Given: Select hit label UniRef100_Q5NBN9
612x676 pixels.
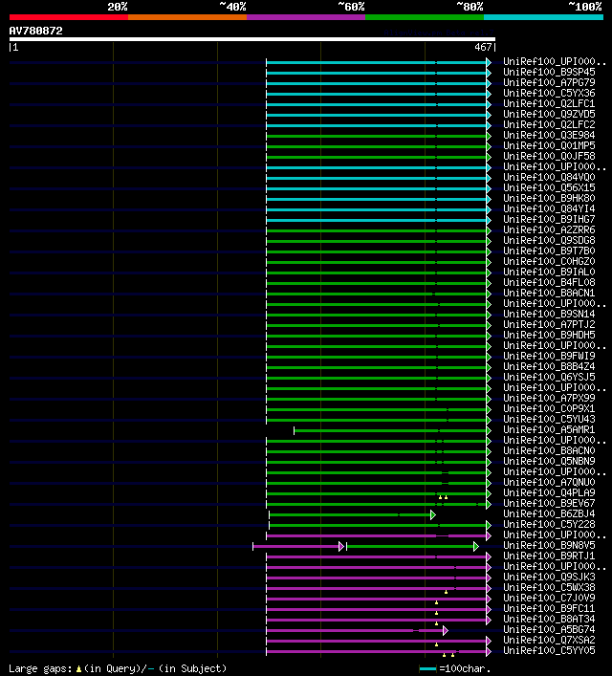Looking at the screenshot, I should click(x=549, y=461).
